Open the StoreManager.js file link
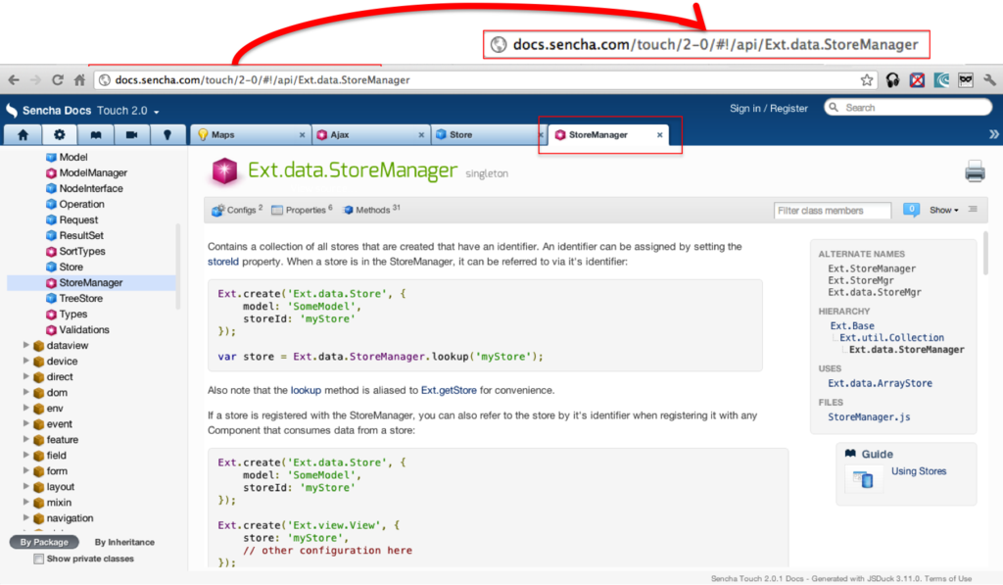 point(869,416)
